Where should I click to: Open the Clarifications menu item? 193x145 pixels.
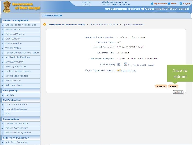12,39
